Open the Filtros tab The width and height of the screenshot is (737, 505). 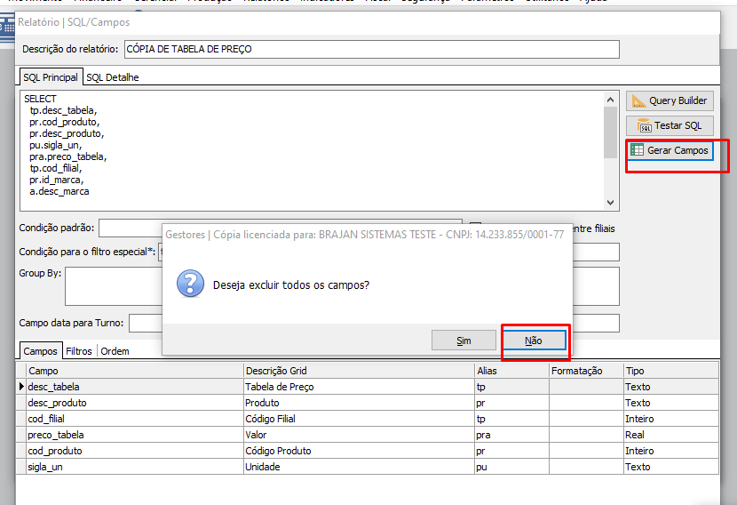[x=79, y=351]
